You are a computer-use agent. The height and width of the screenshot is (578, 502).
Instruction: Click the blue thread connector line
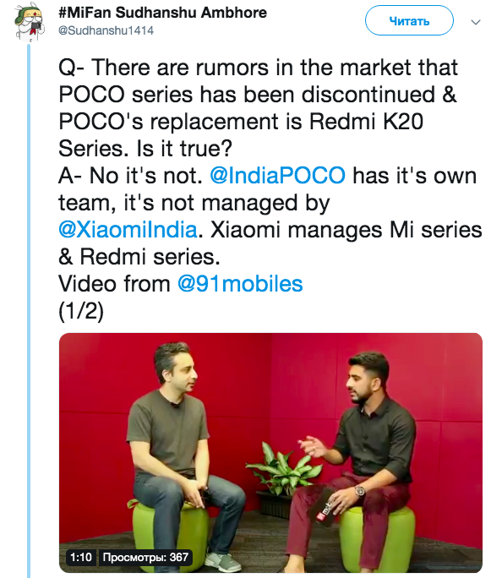pyautogui.click(x=29, y=309)
